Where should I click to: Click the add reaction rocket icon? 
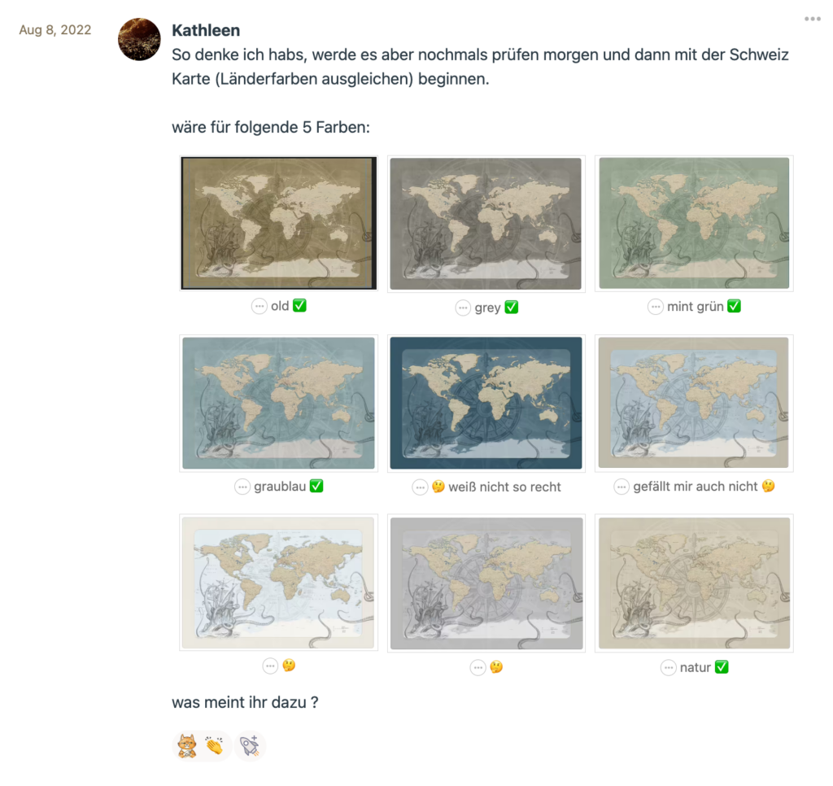click(250, 745)
